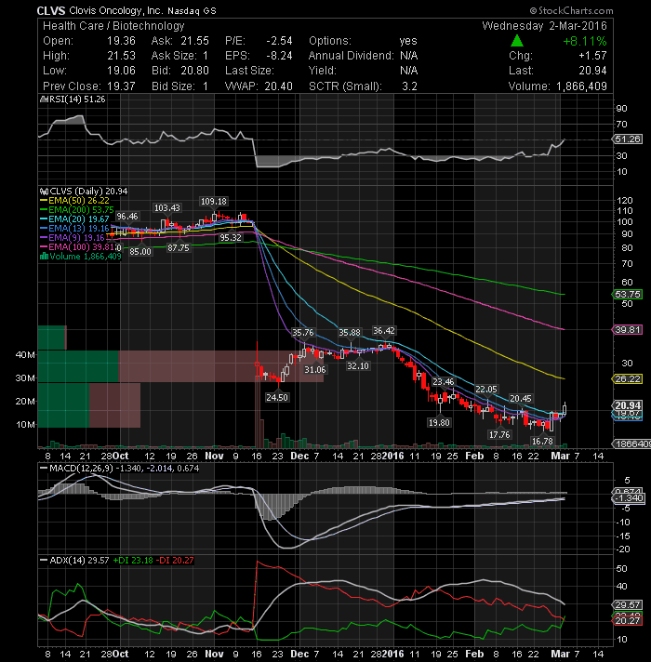
Task: Click the Wednesday 2-Mar-2016 date
Action: pyautogui.click(x=544, y=26)
